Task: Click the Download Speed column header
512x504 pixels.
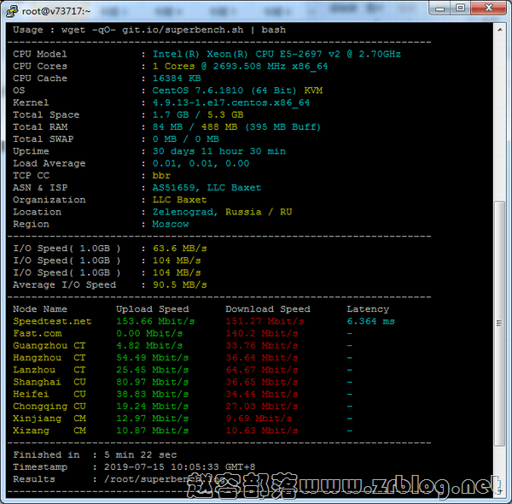Action: (268, 309)
